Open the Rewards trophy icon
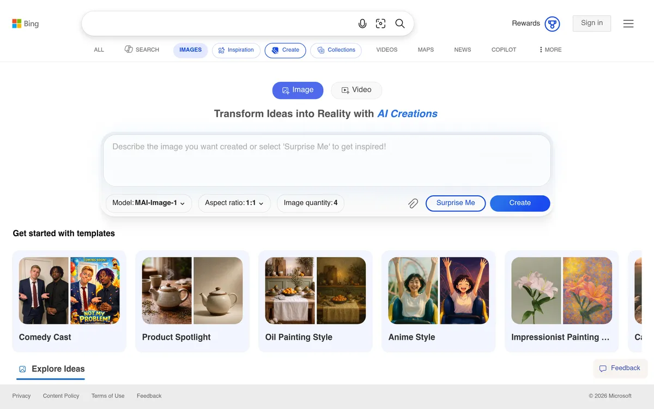654x409 pixels. tap(552, 23)
